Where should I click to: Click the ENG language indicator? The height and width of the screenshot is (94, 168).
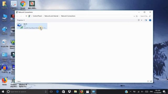tap(151, 92)
